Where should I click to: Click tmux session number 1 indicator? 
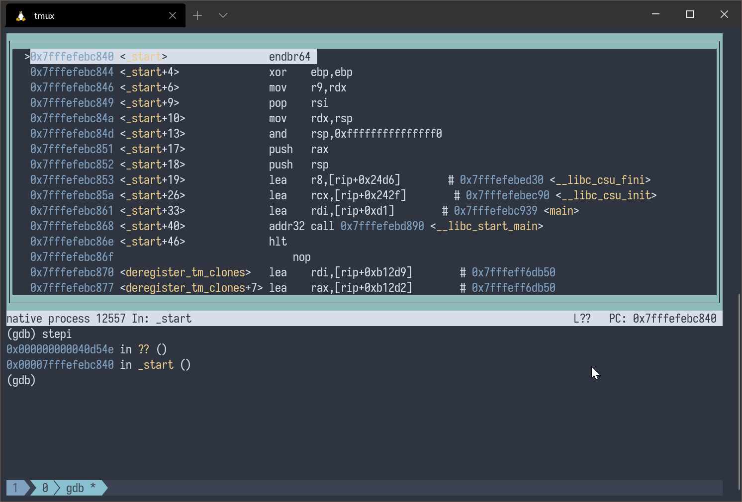[x=15, y=488]
